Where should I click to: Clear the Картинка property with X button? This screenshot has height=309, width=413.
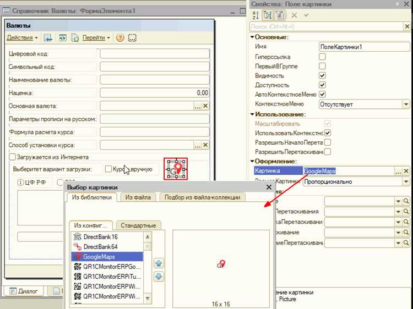(x=406, y=171)
